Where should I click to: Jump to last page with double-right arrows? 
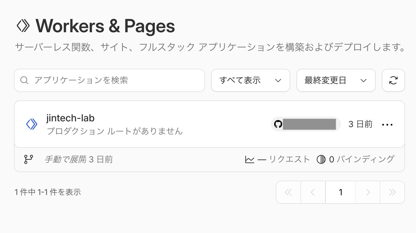pos(393,192)
